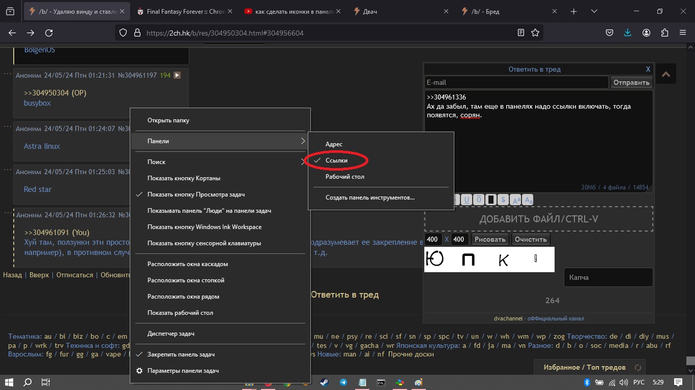Viewport: 695px width, 390px height.
Task: Enable Показать кнопку Windows Ink Workspace
Action: point(221,227)
